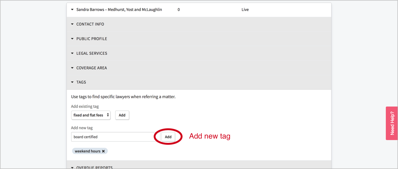Focus the board certified tag input

(113, 137)
